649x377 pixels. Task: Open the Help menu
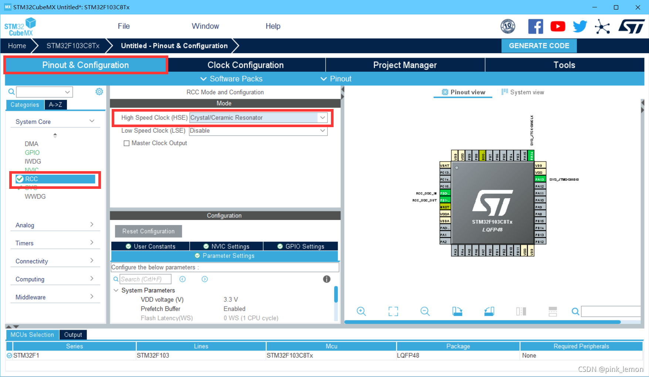click(273, 26)
